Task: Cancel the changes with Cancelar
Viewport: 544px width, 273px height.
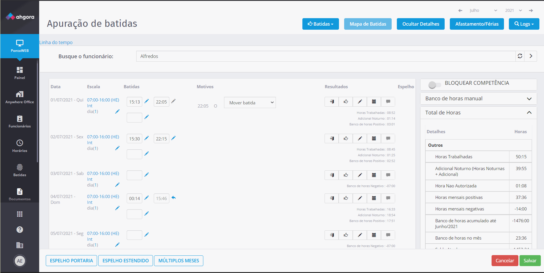Action: point(505,261)
